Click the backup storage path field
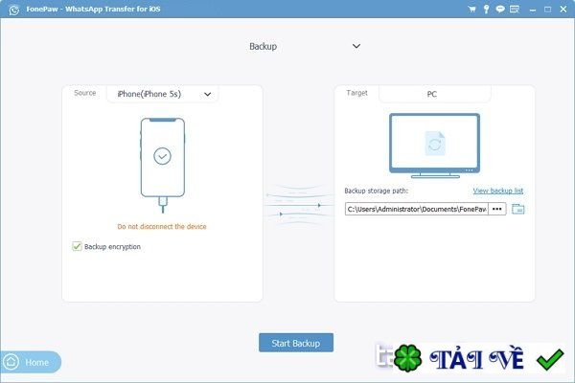This screenshot has width=575, height=383. [x=417, y=209]
